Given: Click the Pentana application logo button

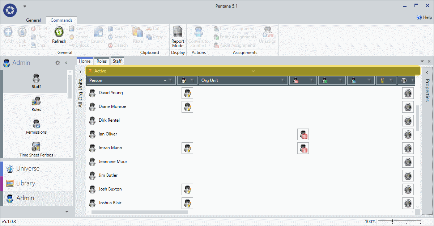Looking at the screenshot, I should coord(10,10).
